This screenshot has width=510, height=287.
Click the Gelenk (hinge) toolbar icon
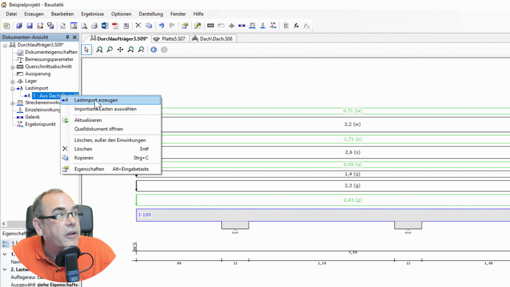[242, 26]
